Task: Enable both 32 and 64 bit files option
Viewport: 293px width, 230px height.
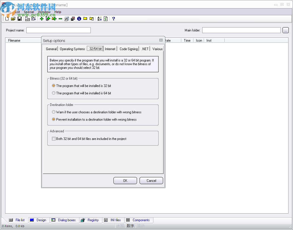Action: (x=54, y=139)
